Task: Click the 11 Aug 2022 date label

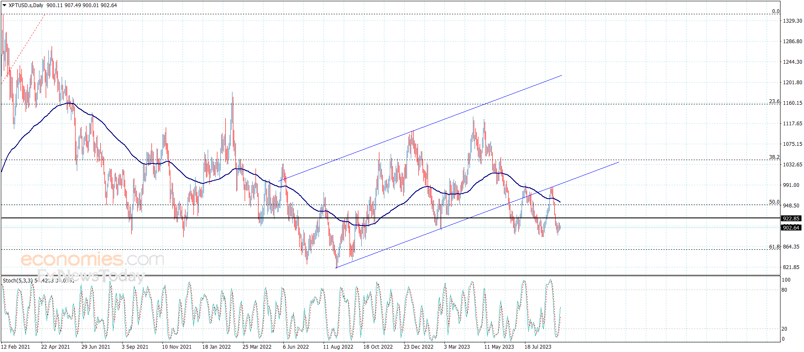Action: [x=338, y=347]
